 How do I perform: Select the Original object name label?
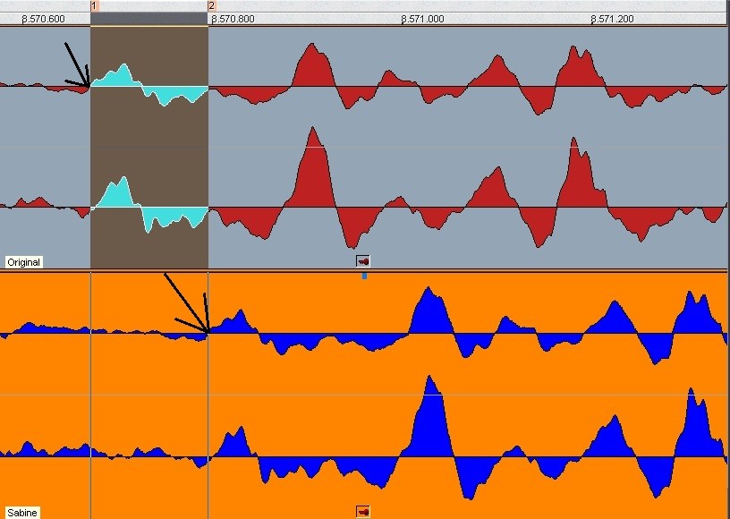click(24, 262)
